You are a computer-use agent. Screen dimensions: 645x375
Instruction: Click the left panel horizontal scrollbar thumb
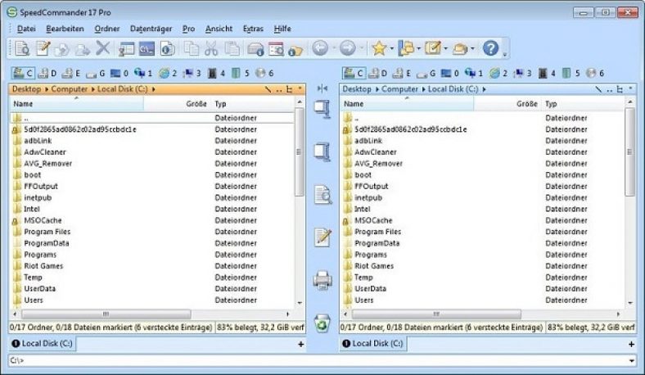click(x=106, y=314)
